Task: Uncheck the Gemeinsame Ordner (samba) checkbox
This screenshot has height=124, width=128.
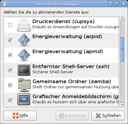Action: pos(10,85)
